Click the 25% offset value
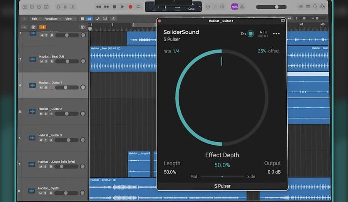 pos(262,51)
